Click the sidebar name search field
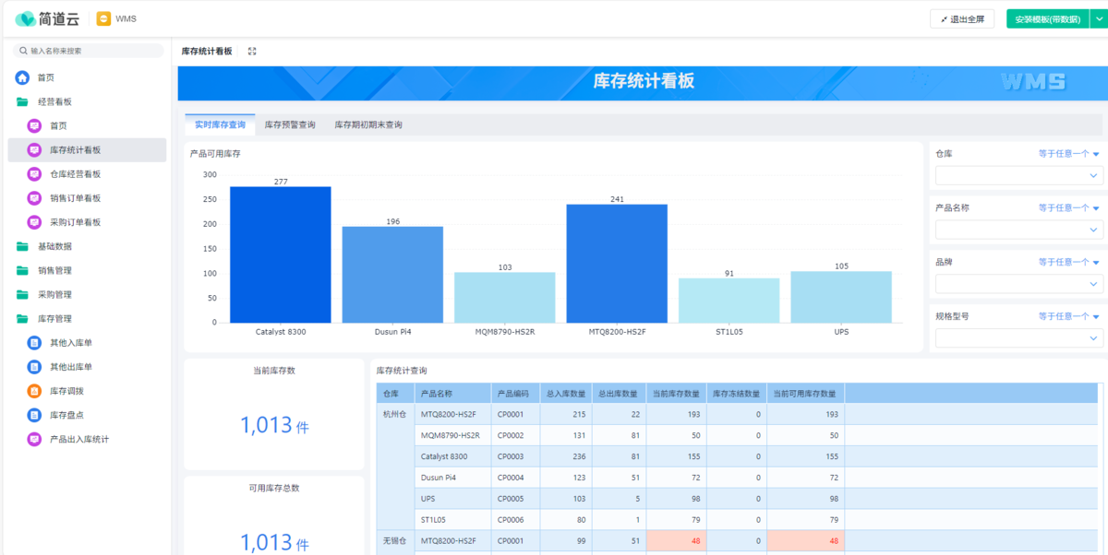This screenshot has height=555, width=1108. click(x=90, y=51)
